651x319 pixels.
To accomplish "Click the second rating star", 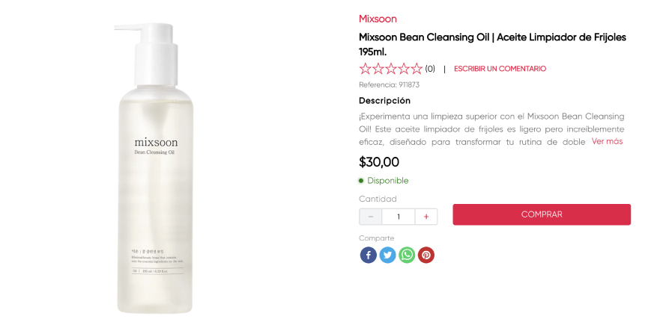I will (378, 69).
